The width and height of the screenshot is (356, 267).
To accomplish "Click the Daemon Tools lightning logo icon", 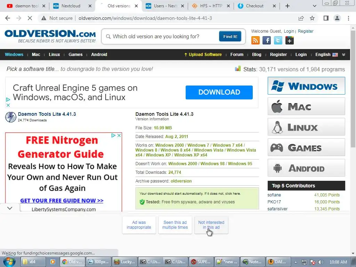I will (x=11, y=117).
